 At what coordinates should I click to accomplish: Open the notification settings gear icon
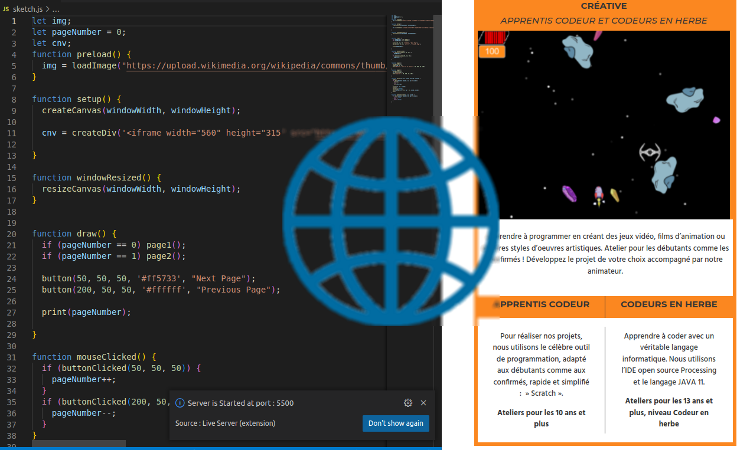coord(407,403)
